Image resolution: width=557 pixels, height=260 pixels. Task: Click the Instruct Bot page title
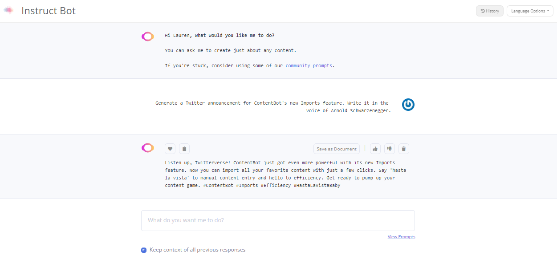pos(49,11)
